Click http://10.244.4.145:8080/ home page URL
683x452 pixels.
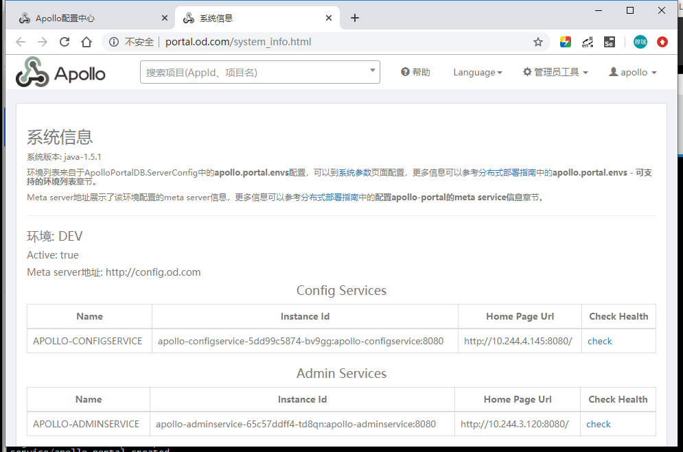point(518,341)
